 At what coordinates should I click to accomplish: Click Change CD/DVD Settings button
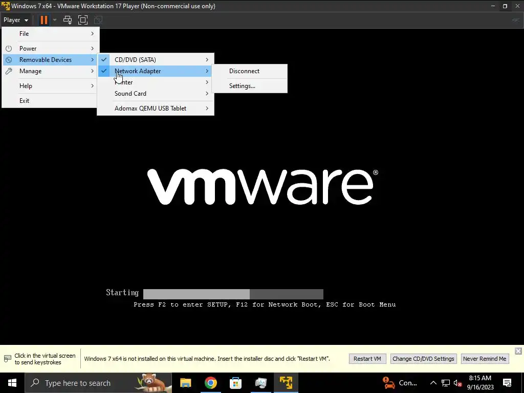(x=423, y=359)
